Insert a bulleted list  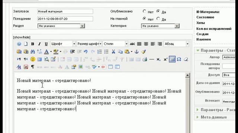(106, 52)
